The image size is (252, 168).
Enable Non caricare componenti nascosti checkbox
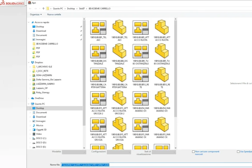[193, 151]
